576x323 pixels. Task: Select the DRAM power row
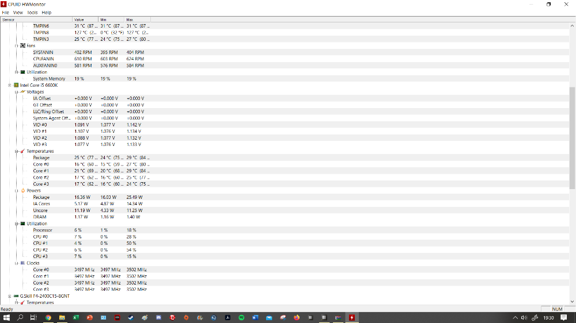pos(285,217)
